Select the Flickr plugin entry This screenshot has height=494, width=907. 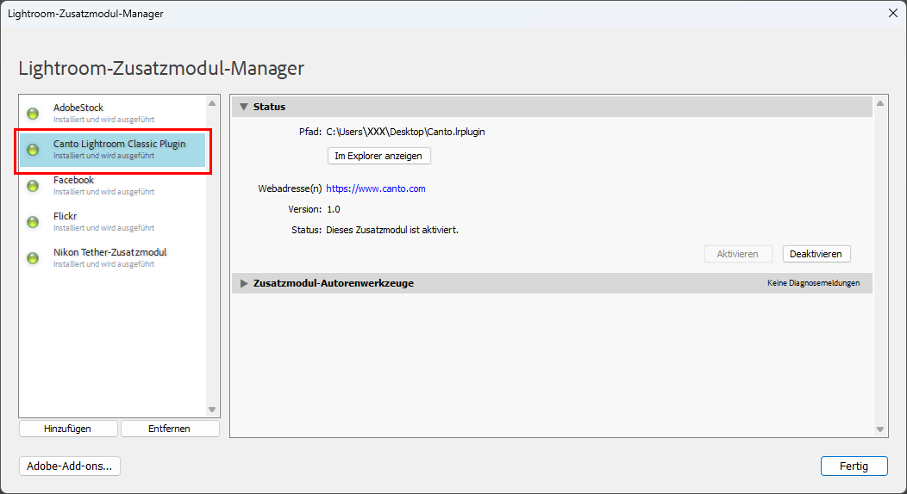click(x=113, y=221)
